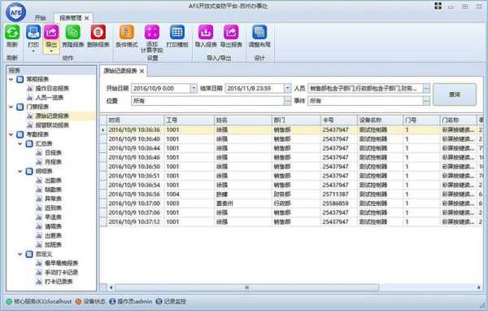488x311 pixels.
Task: Collapse the 常规报表 tree node
Action: [x=11, y=80]
